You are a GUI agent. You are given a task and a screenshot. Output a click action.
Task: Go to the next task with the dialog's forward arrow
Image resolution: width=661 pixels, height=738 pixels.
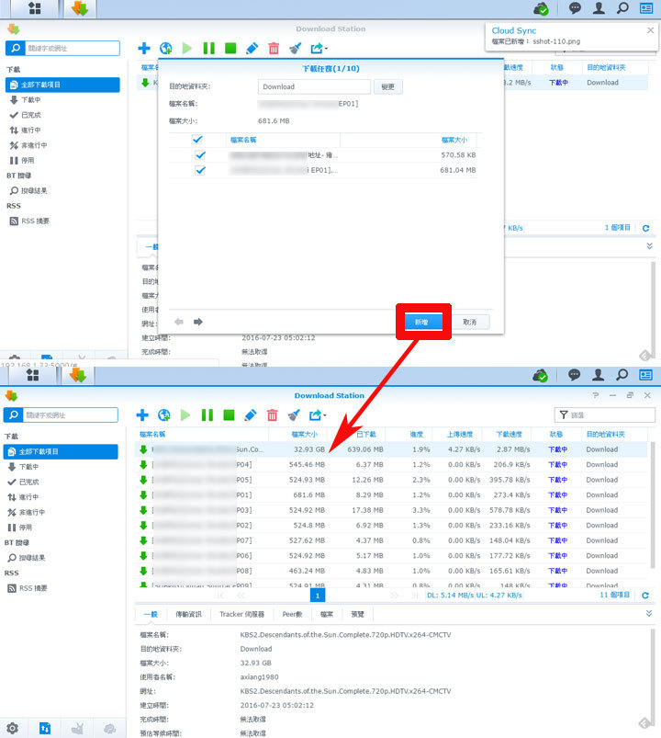[x=198, y=322]
